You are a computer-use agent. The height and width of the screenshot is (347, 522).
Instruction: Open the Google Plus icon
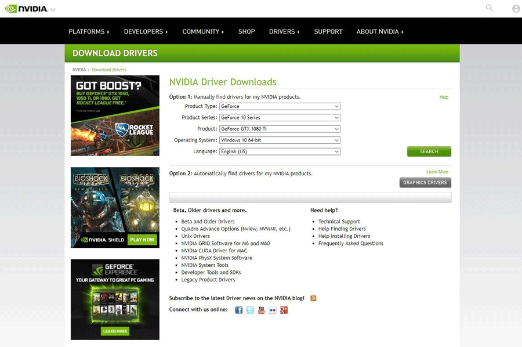(284, 310)
